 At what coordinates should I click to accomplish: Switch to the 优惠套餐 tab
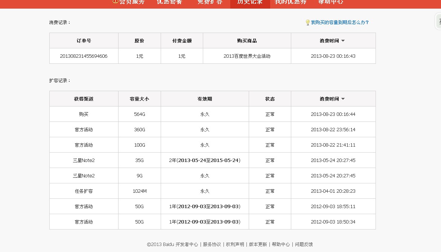tap(169, 2)
